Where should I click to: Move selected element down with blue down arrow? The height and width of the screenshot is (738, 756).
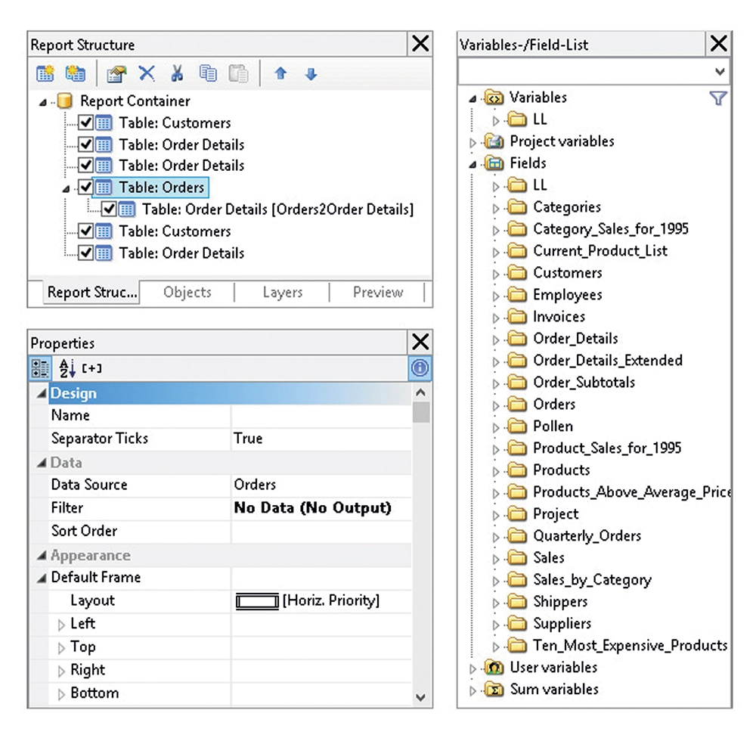(x=311, y=74)
